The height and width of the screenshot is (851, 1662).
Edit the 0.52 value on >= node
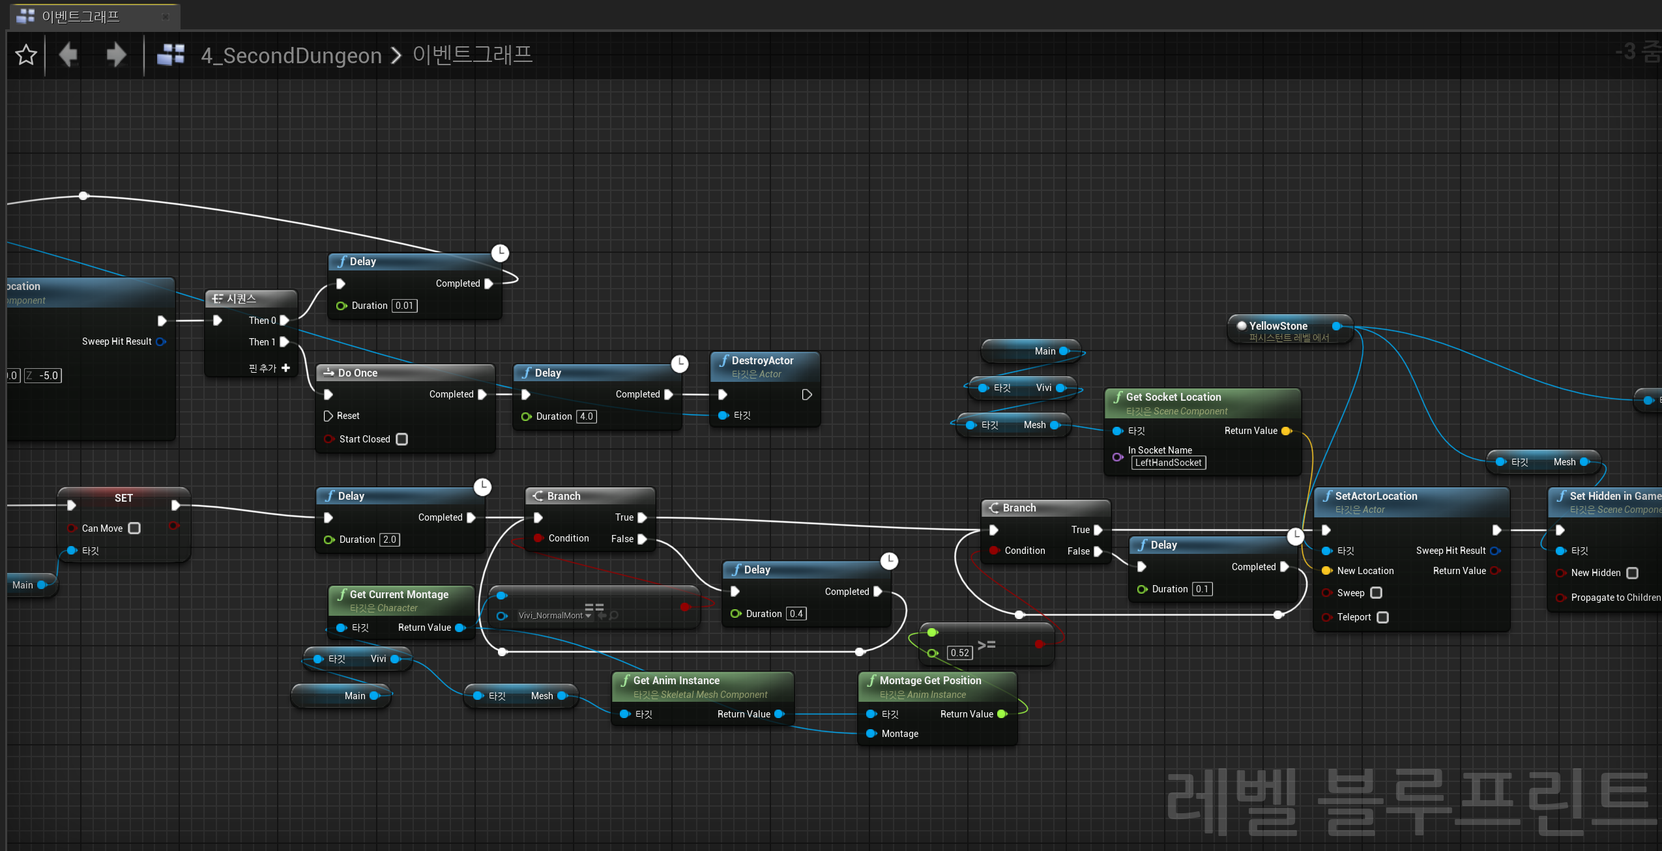click(959, 653)
